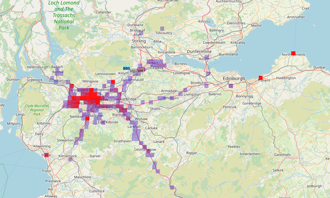Image resolution: width=330 pixels, height=198 pixels.
Task: Click the red square at Irvine
Action: tap(47, 155)
